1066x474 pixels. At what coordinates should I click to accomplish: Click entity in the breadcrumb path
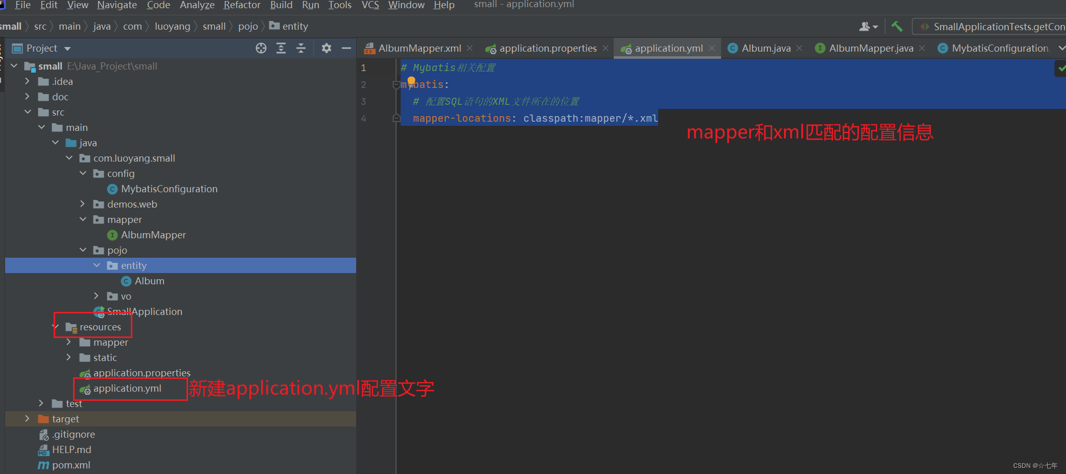point(295,27)
